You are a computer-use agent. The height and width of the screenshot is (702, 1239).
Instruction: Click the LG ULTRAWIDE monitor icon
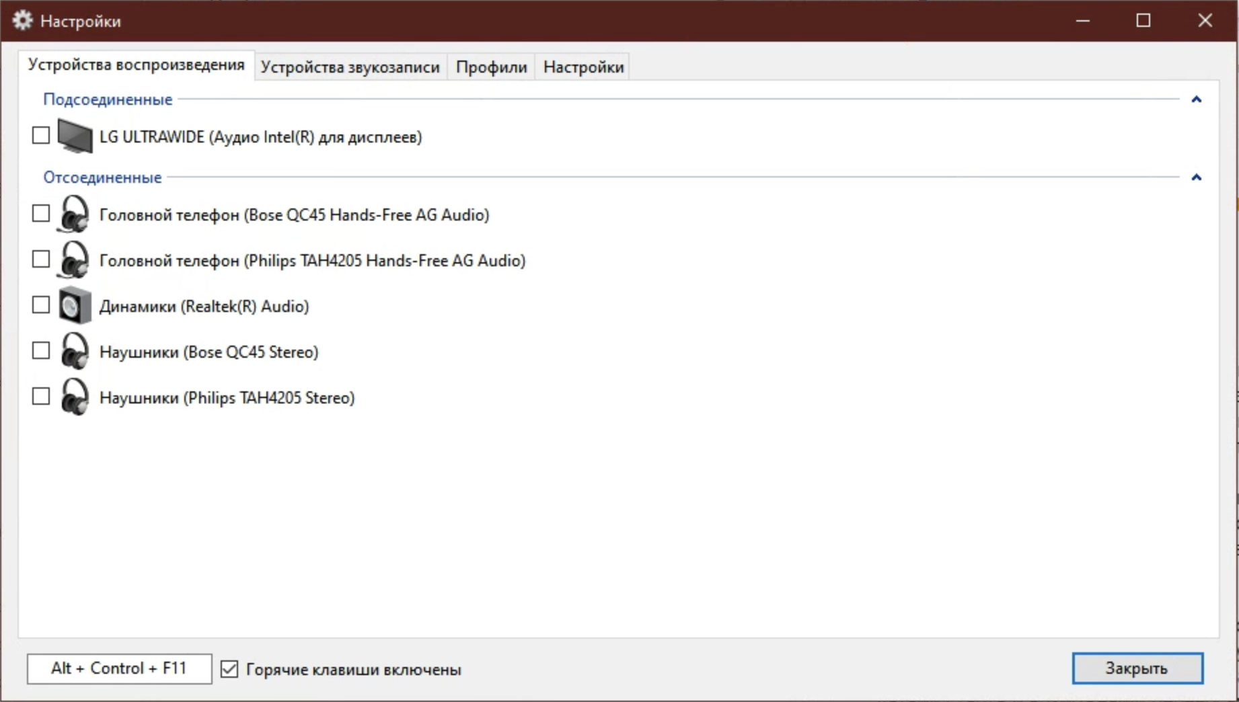(75, 136)
